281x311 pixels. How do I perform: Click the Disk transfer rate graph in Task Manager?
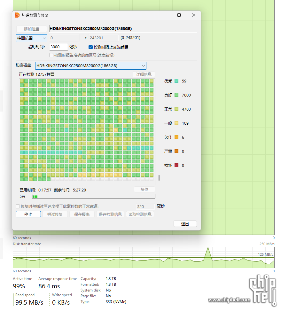coord(144,257)
